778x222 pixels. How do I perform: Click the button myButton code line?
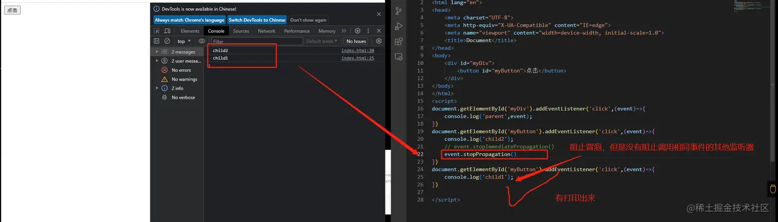tap(511, 70)
